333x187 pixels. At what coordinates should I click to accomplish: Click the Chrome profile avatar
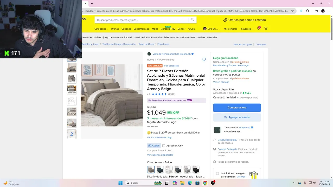tap(323, 11)
